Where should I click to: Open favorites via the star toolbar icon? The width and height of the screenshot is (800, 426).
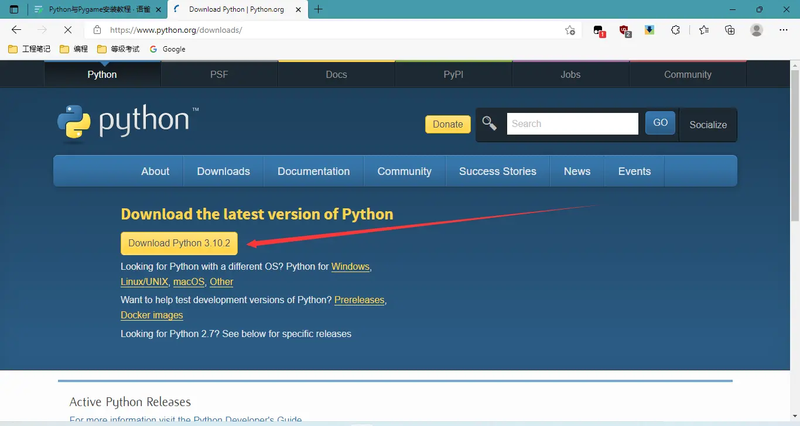(x=704, y=30)
